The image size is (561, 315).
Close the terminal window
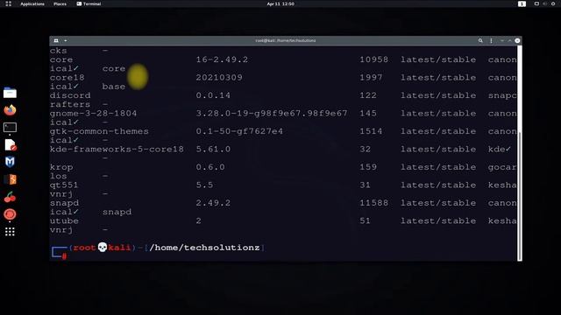(517, 41)
